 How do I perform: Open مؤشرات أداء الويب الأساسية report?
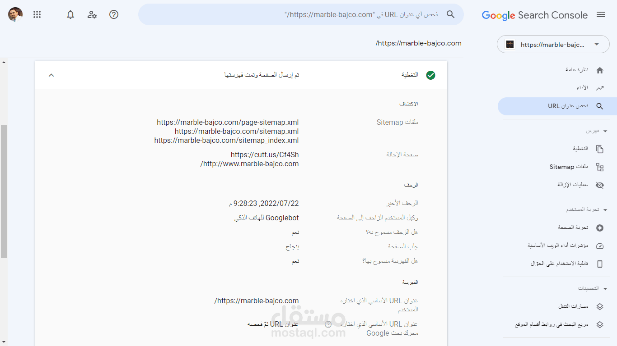tap(557, 246)
